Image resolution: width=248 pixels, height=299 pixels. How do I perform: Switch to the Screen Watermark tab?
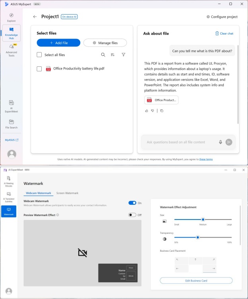pyautogui.click(x=67, y=193)
